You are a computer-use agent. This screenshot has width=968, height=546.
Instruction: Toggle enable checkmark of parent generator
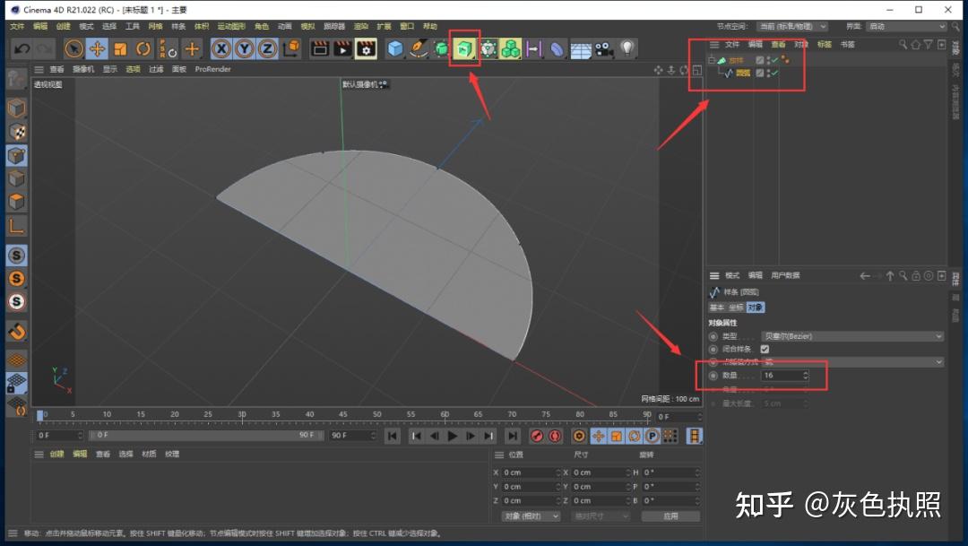(x=774, y=60)
